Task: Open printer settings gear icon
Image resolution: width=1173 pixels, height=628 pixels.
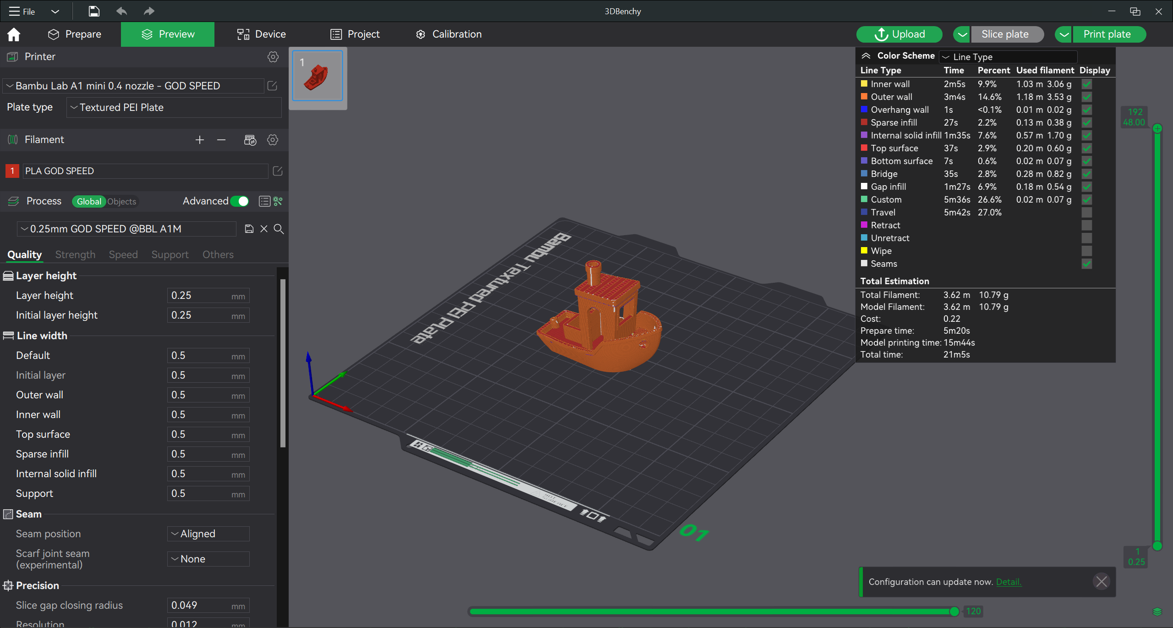Action: [273, 56]
